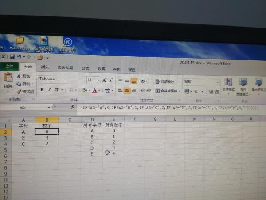Switch to the 公式 (Formulas) tab
The height and width of the screenshot is (200, 266).
click(x=85, y=68)
